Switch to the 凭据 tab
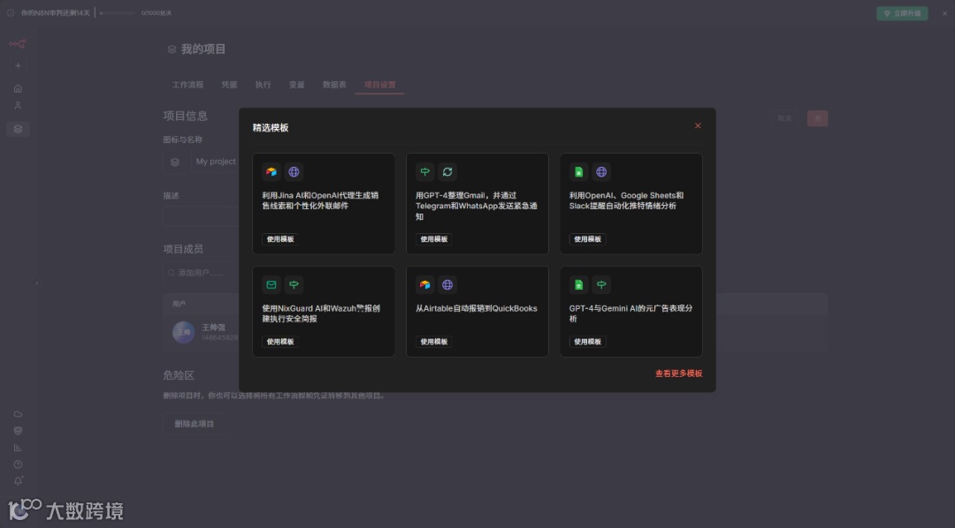This screenshot has width=955, height=528. [230, 85]
